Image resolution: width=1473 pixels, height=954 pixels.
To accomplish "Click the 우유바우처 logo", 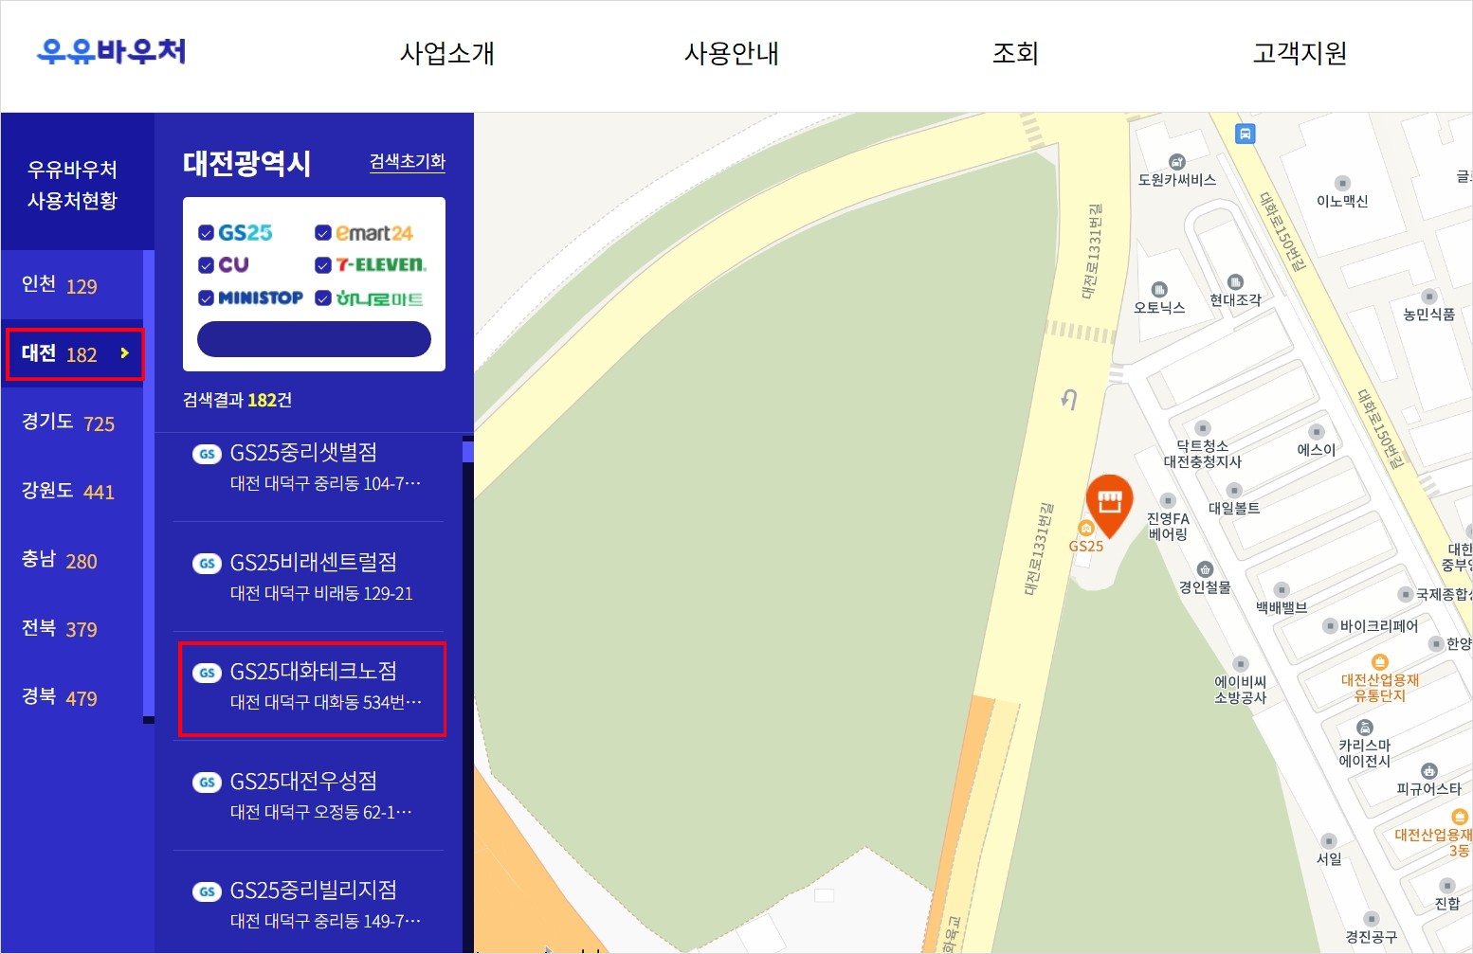I will 111,51.
